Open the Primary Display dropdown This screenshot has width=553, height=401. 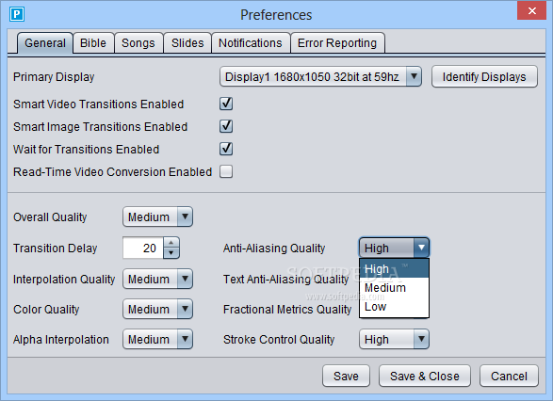[320, 76]
